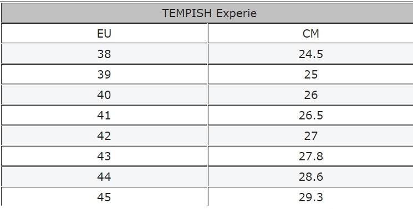Select EU size 43 cell

pyautogui.click(x=104, y=156)
